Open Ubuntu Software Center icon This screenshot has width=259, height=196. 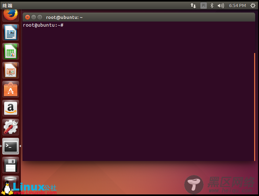click(x=11, y=89)
